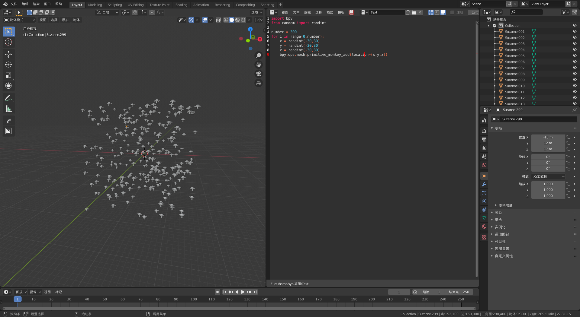Toggle lock for 位置 X
Image resolution: width=580 pixels, height=317 pixels.
[x=569, y=137]
